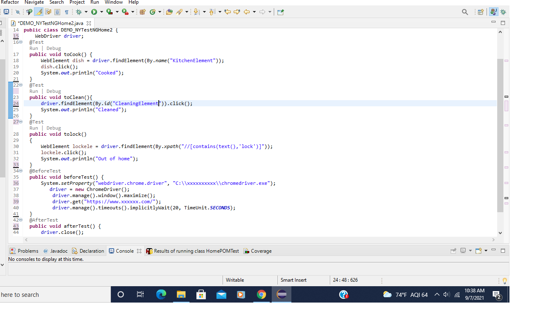Run the program with the green Run icon
The height and width of the screenshot is (314, 559).
95,12
